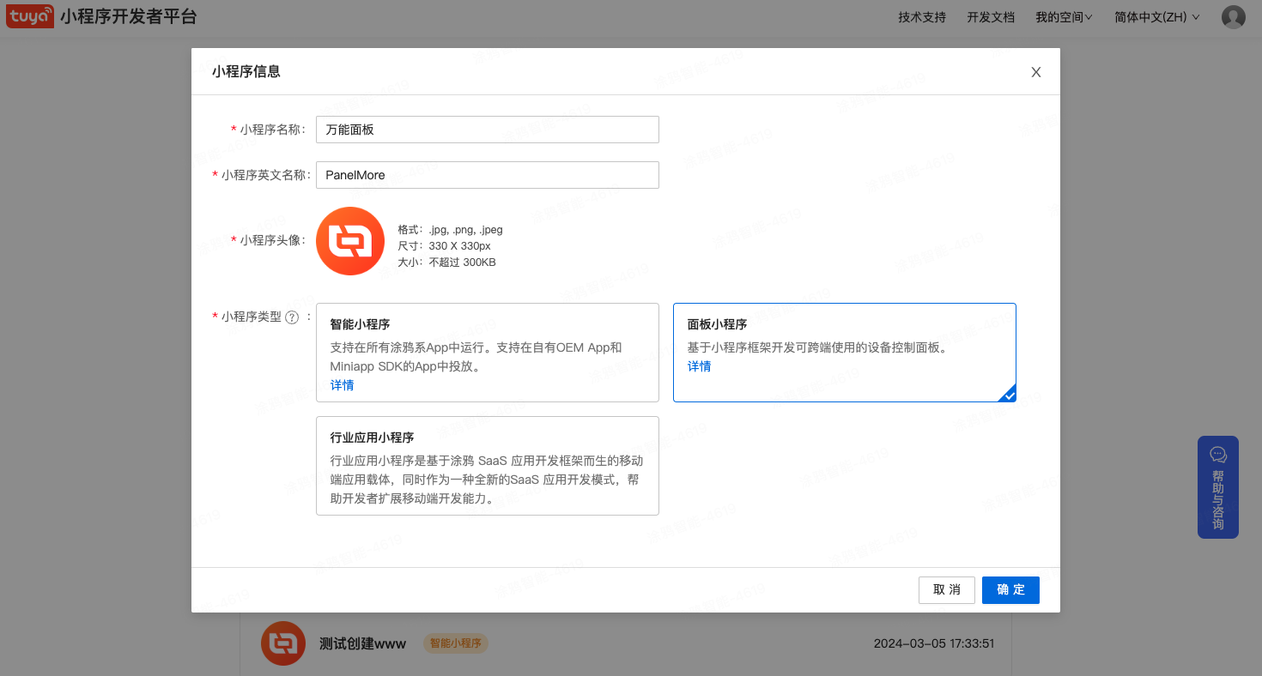Open 技术支持 in the top navigation

(922, 17)
